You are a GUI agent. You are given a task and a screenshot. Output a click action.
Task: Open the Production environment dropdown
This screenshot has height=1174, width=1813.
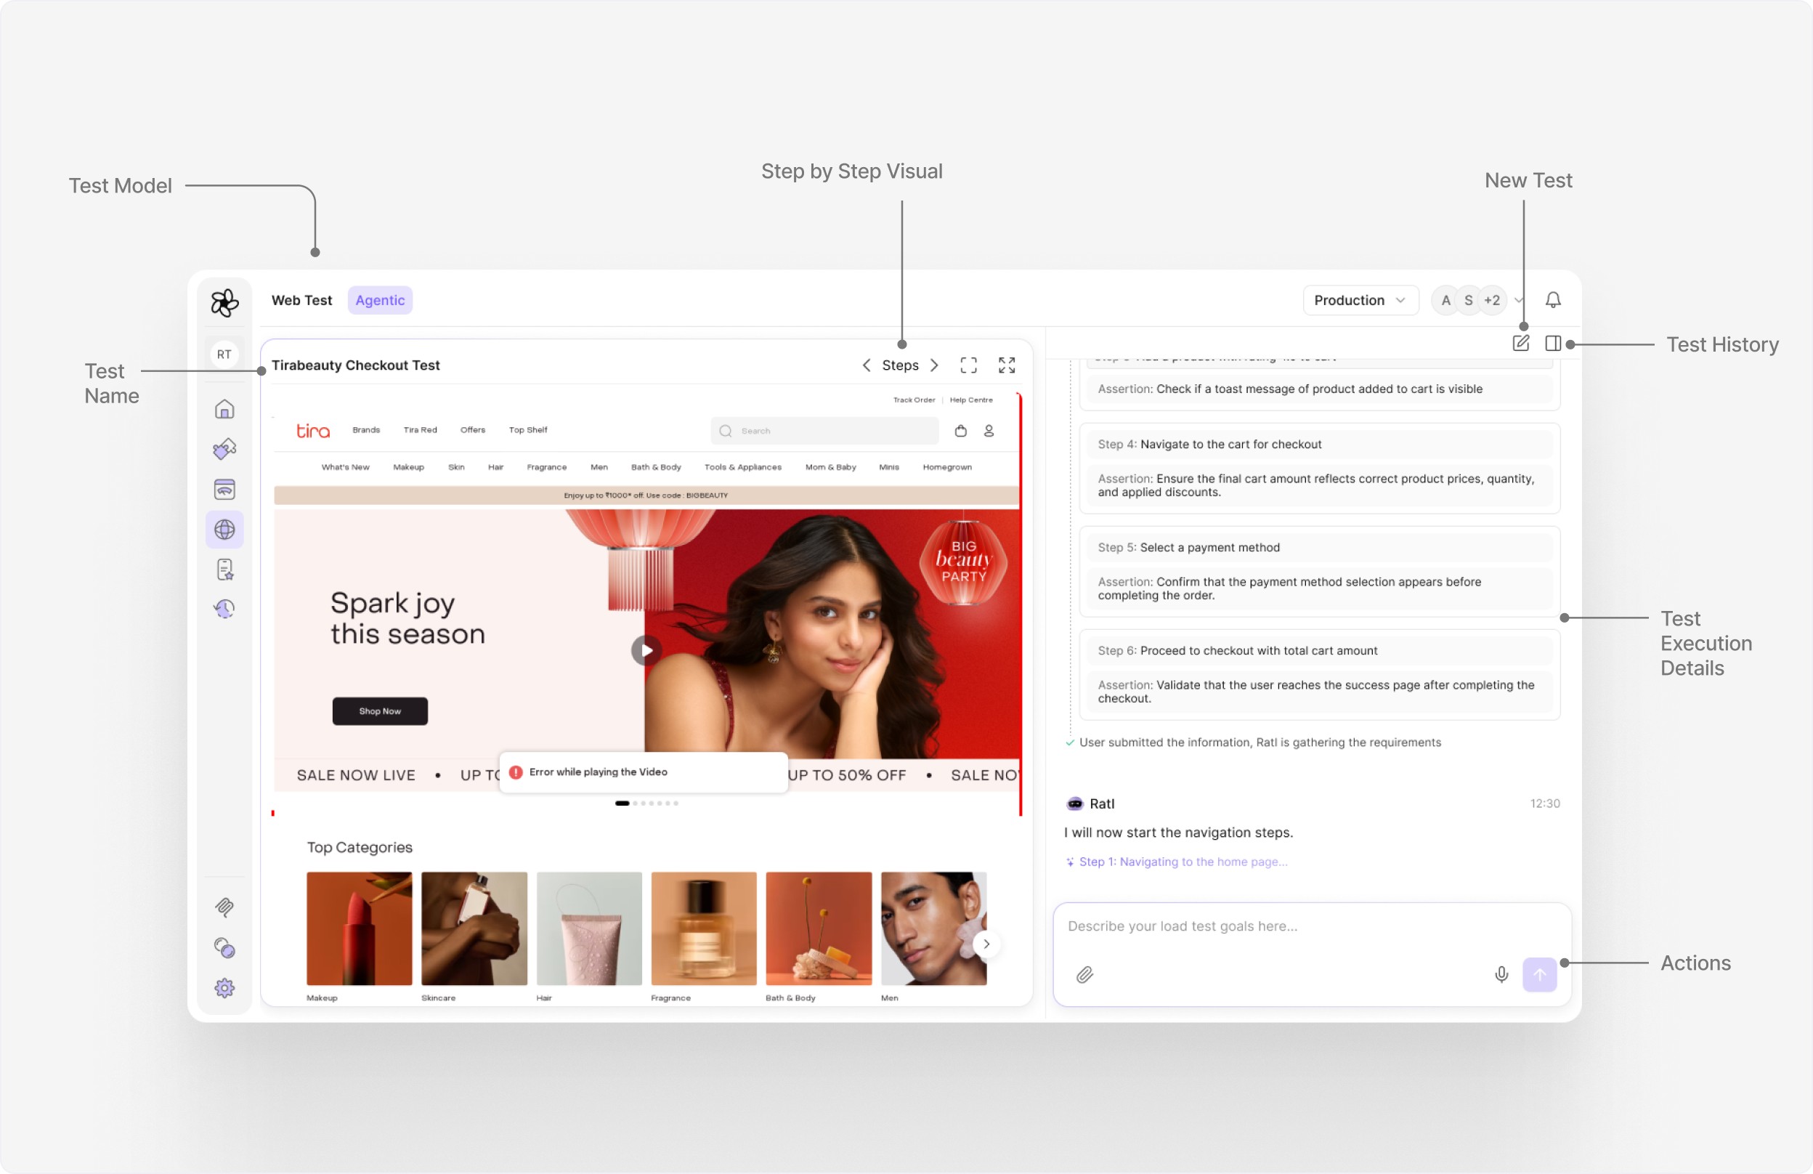[1360, 300]
